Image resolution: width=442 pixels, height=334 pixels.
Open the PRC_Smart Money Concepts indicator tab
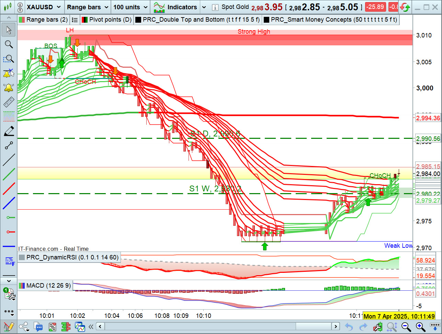[330, 20]
